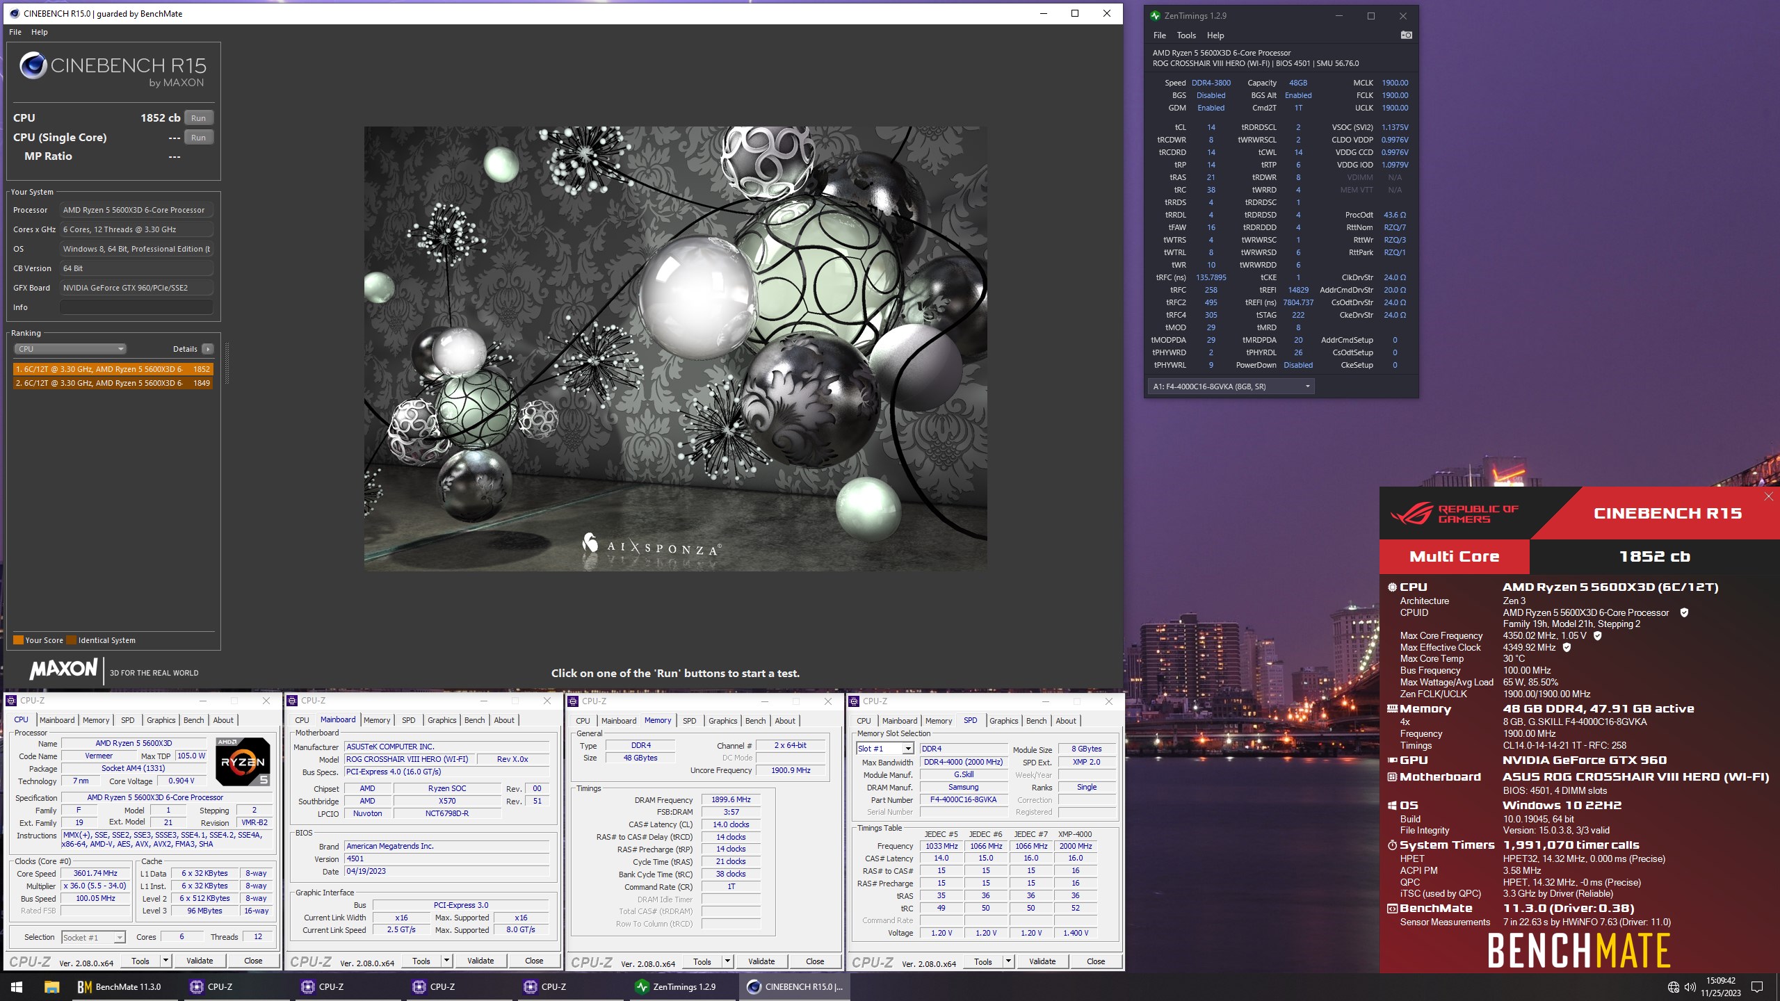Switch to CINEBENCH R15.0 taskbar item
Viewport: 1780px width, 1001px height.
click(795, 986)
